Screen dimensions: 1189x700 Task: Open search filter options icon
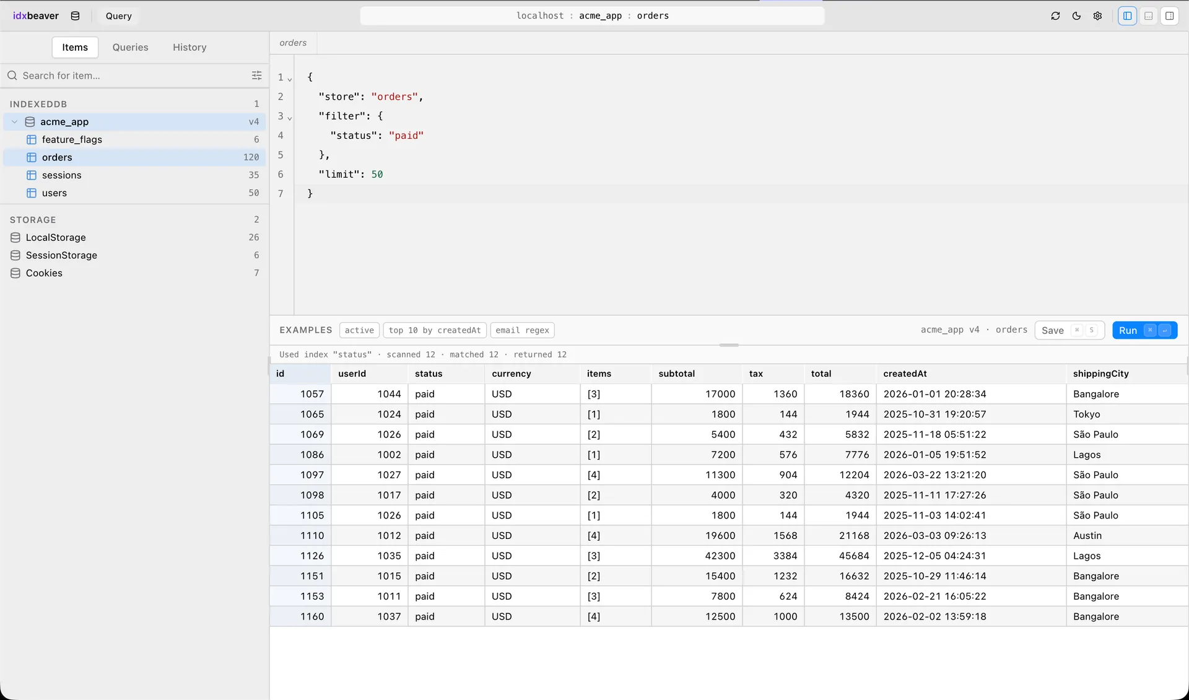[x=256, y=76]
